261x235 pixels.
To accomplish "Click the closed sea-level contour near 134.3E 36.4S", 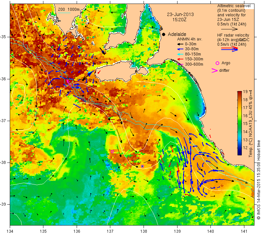I will (x=18, y=95).
